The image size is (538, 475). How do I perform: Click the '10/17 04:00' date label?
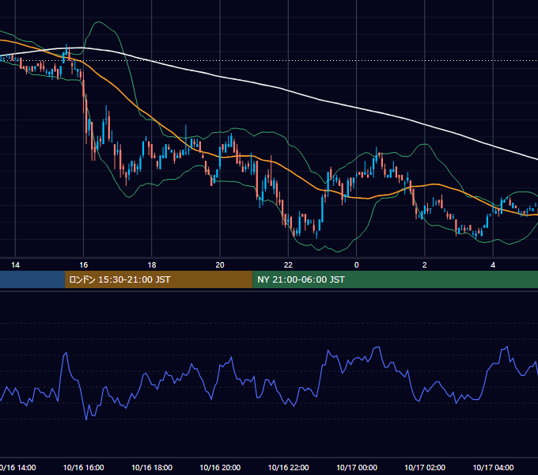493,467
